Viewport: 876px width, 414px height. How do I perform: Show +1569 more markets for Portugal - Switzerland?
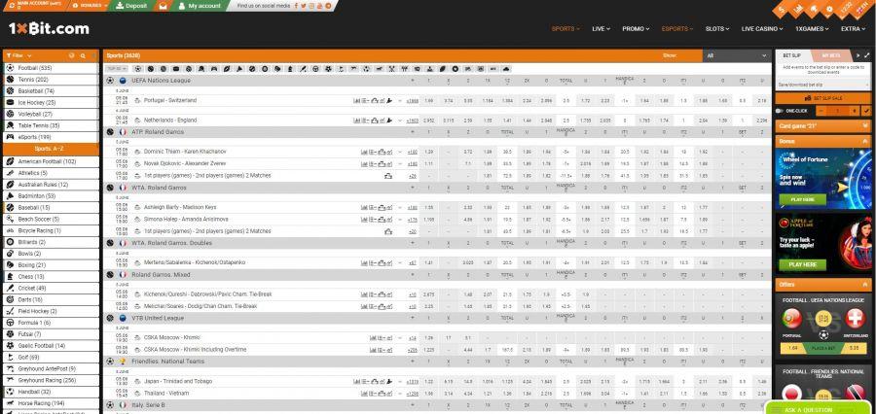click(x=413, y=101)
